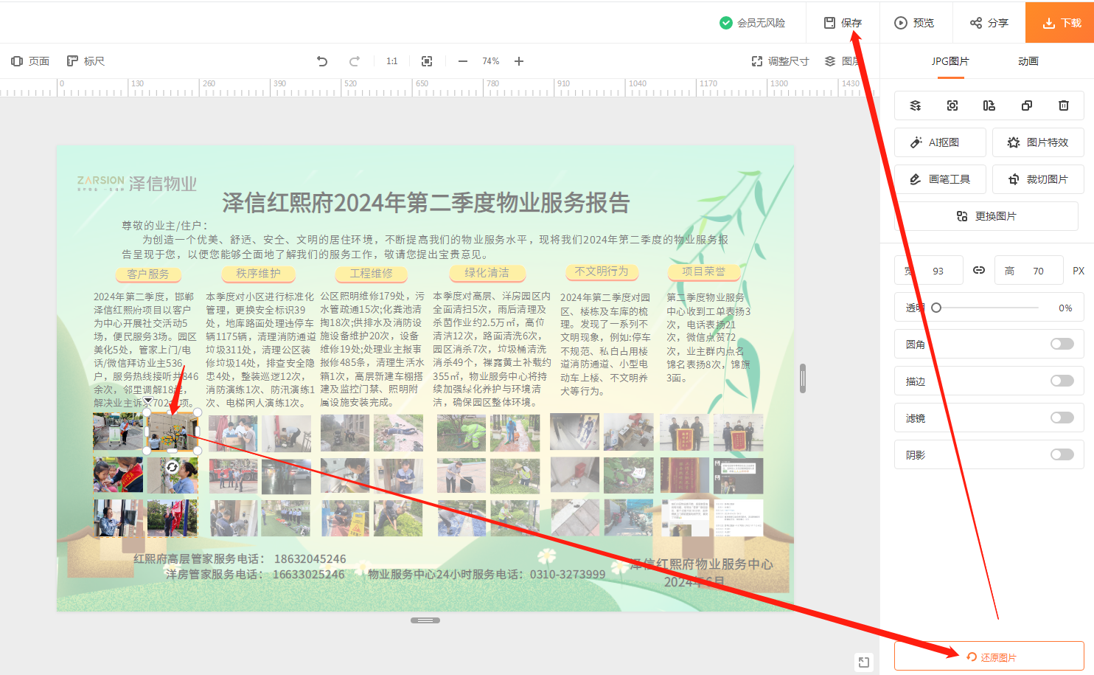Click the undo arrow icon
Screen dimensions: 1094x675
[x=322, y=61]
